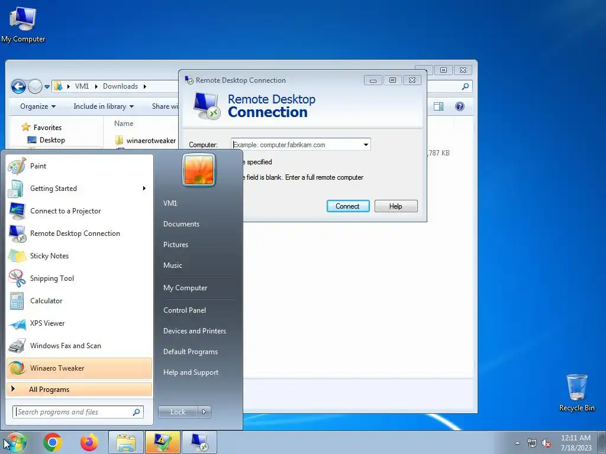Click the Explorer search magnifier icon
606x454 pixels.
pyautogui.click(x=465, y=86)
